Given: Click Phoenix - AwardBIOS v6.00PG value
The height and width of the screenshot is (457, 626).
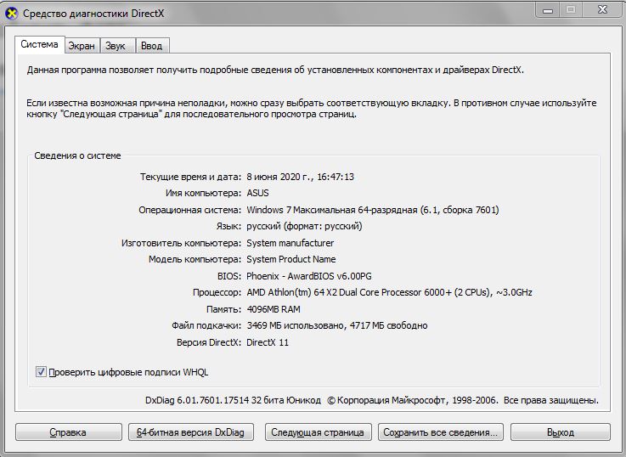Looking at the screenshot, I should [x=309, y=276].
